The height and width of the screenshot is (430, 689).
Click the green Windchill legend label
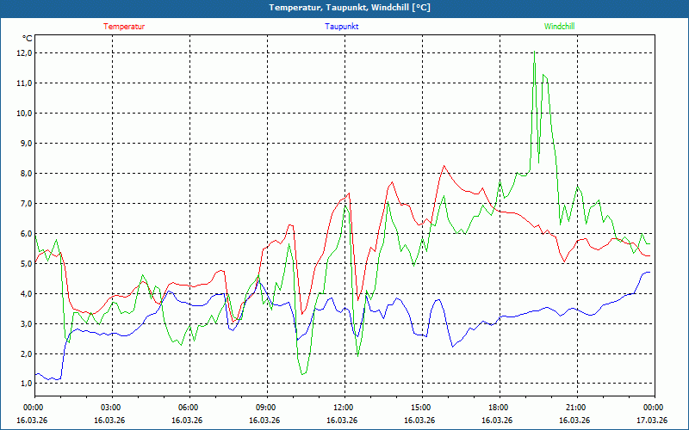pyautogui.click(x=559, y=27)
